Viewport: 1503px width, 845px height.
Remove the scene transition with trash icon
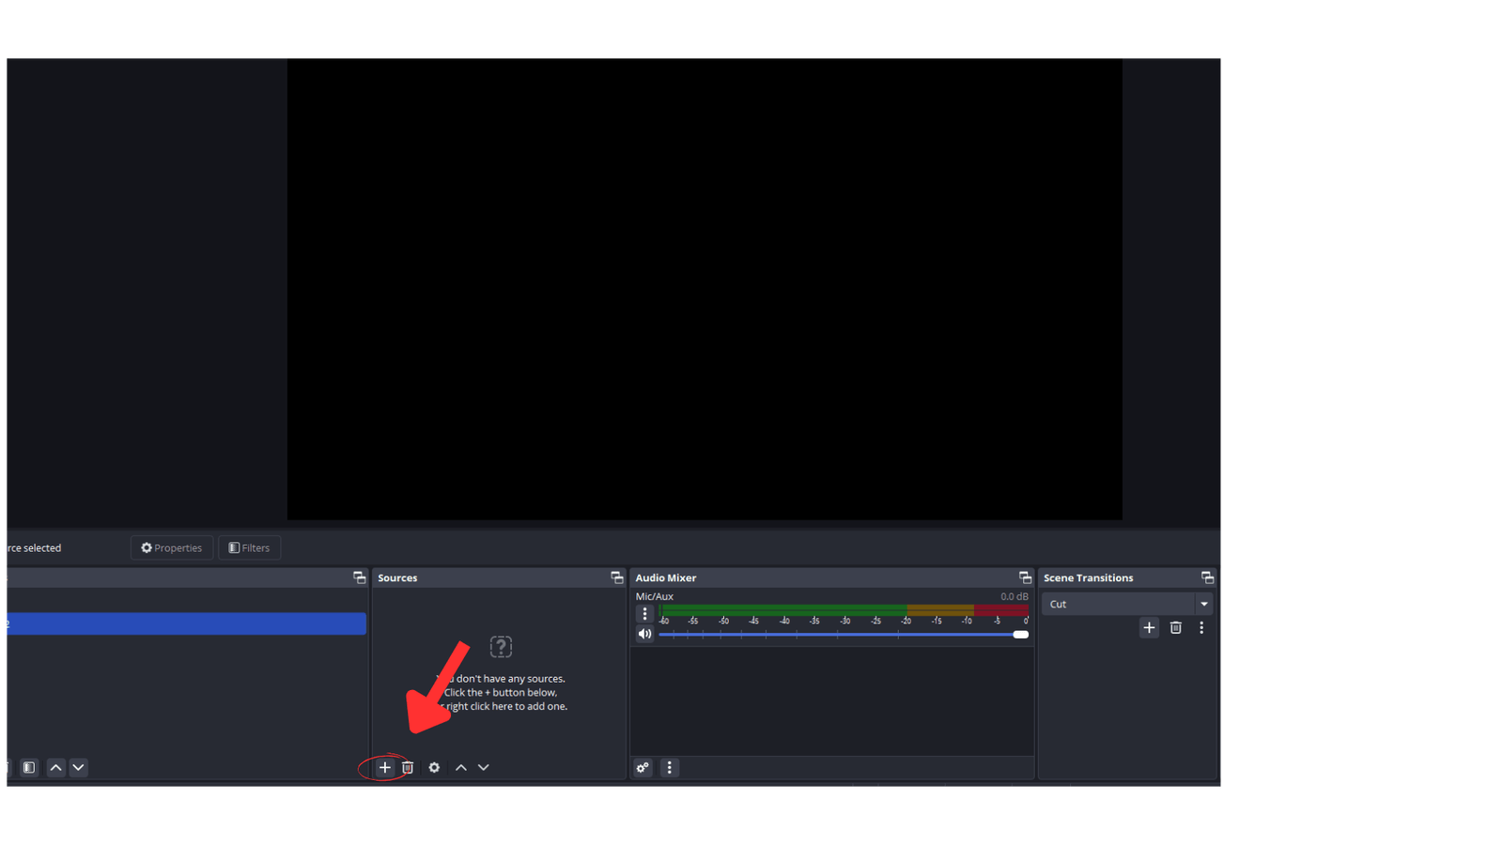pyautogui.click(x=1175, y=627)
